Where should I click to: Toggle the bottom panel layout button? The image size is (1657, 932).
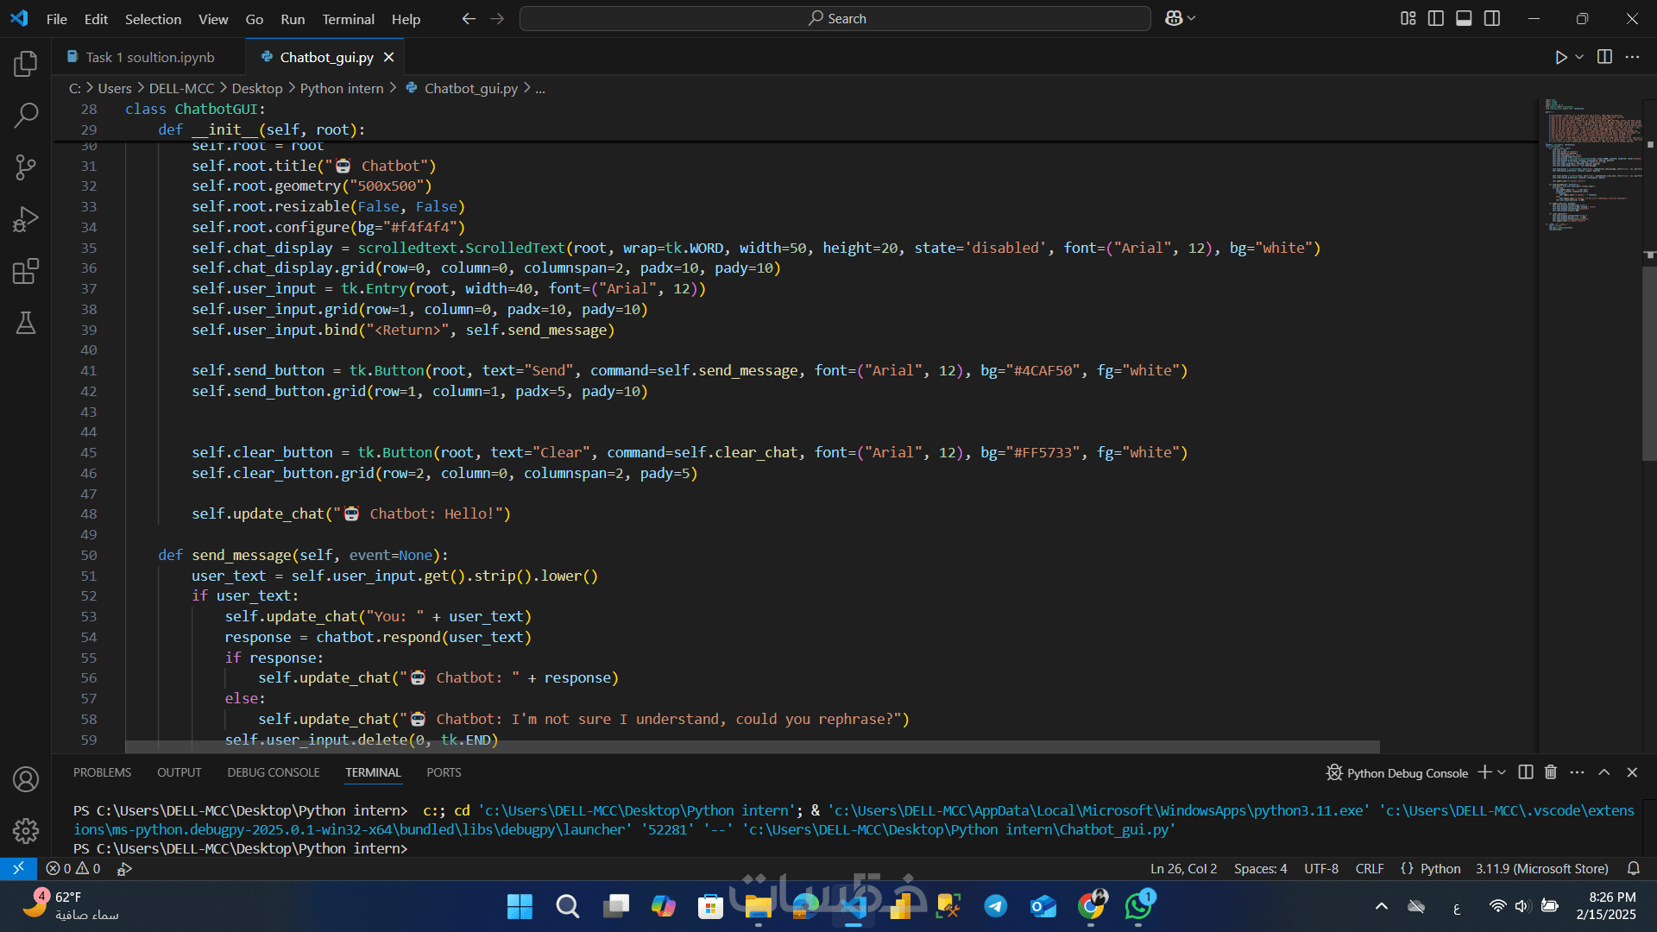[x=1464, y=18]
